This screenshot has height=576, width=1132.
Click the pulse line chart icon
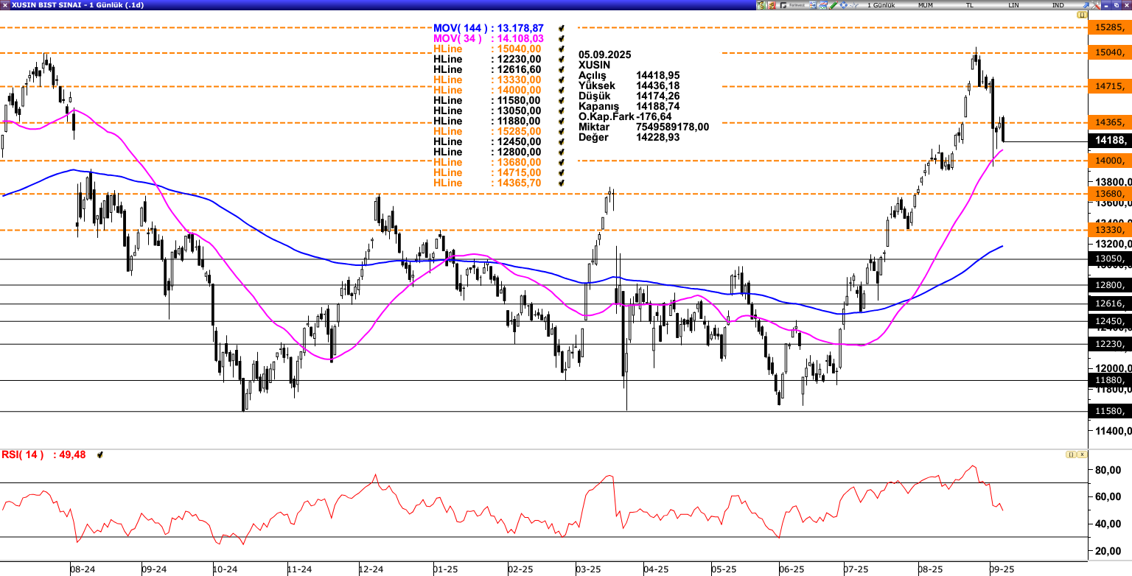[853, 5]
